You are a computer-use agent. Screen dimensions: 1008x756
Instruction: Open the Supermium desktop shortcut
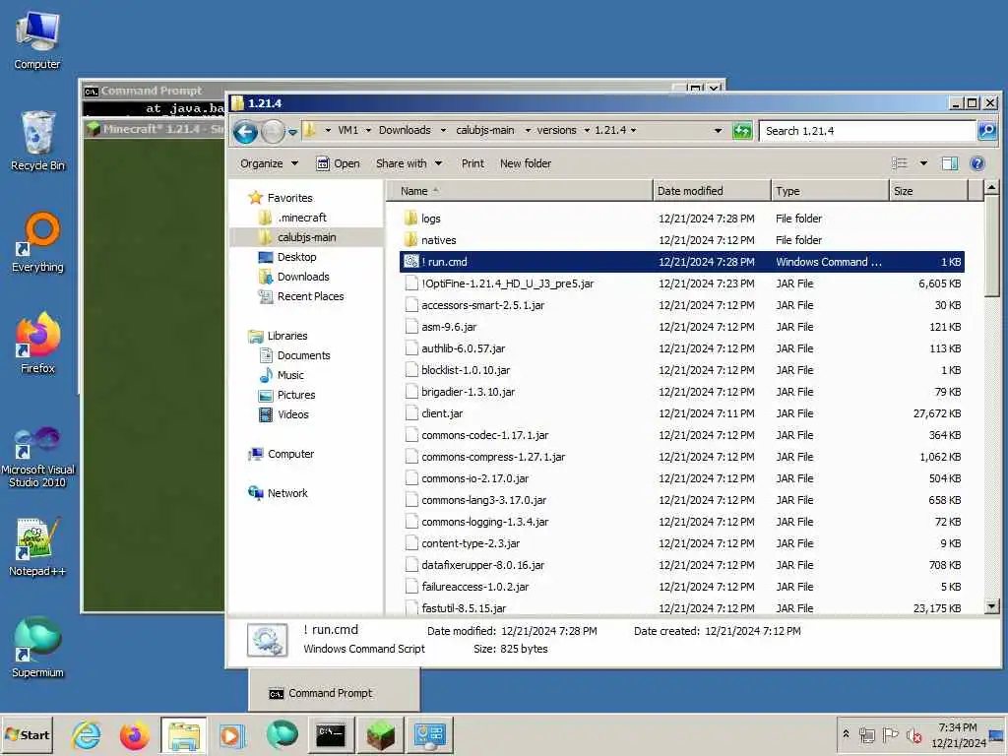point(37,648)
